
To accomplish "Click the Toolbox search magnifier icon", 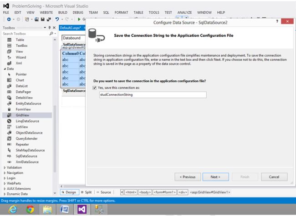I will [x=51, y=34].
